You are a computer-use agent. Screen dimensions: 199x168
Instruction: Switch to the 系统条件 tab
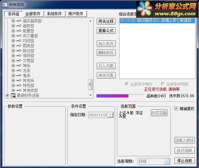pos(55,14)
